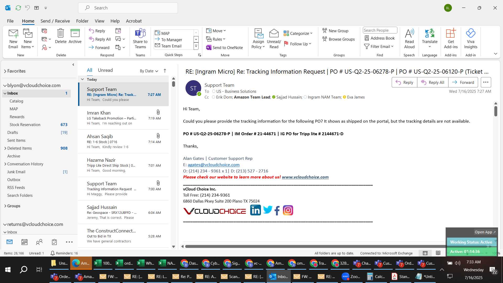Click Reply button in reading pane
503x283 pixels.
pyautogui.click(x=404, y=82)
